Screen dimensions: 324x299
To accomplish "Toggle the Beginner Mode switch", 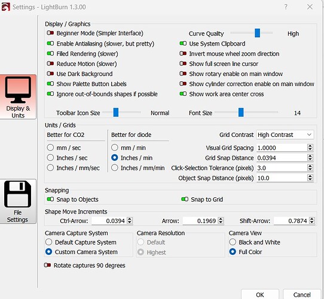I will point(50,33).
